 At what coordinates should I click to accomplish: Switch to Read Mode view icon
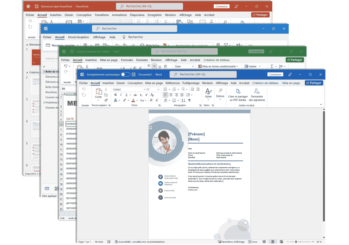click(x=264, y=242)
